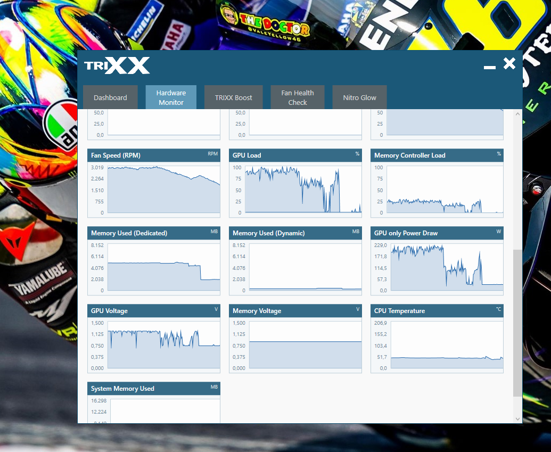Click the Memory Used (Dedicated) plot
This screenshot has width=551, height=452.
click(x=164, y=267)
